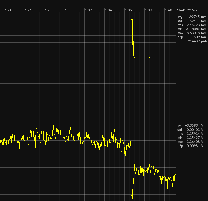
Task: Click the 1:36 time axis label
Action: [x=128, y=10]
